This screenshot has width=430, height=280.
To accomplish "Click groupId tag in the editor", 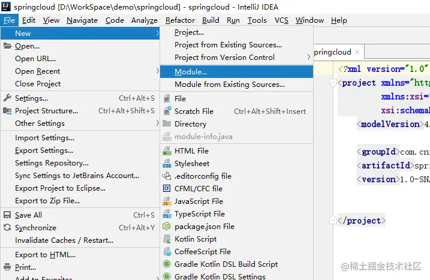I will click(x=378, y=152).
